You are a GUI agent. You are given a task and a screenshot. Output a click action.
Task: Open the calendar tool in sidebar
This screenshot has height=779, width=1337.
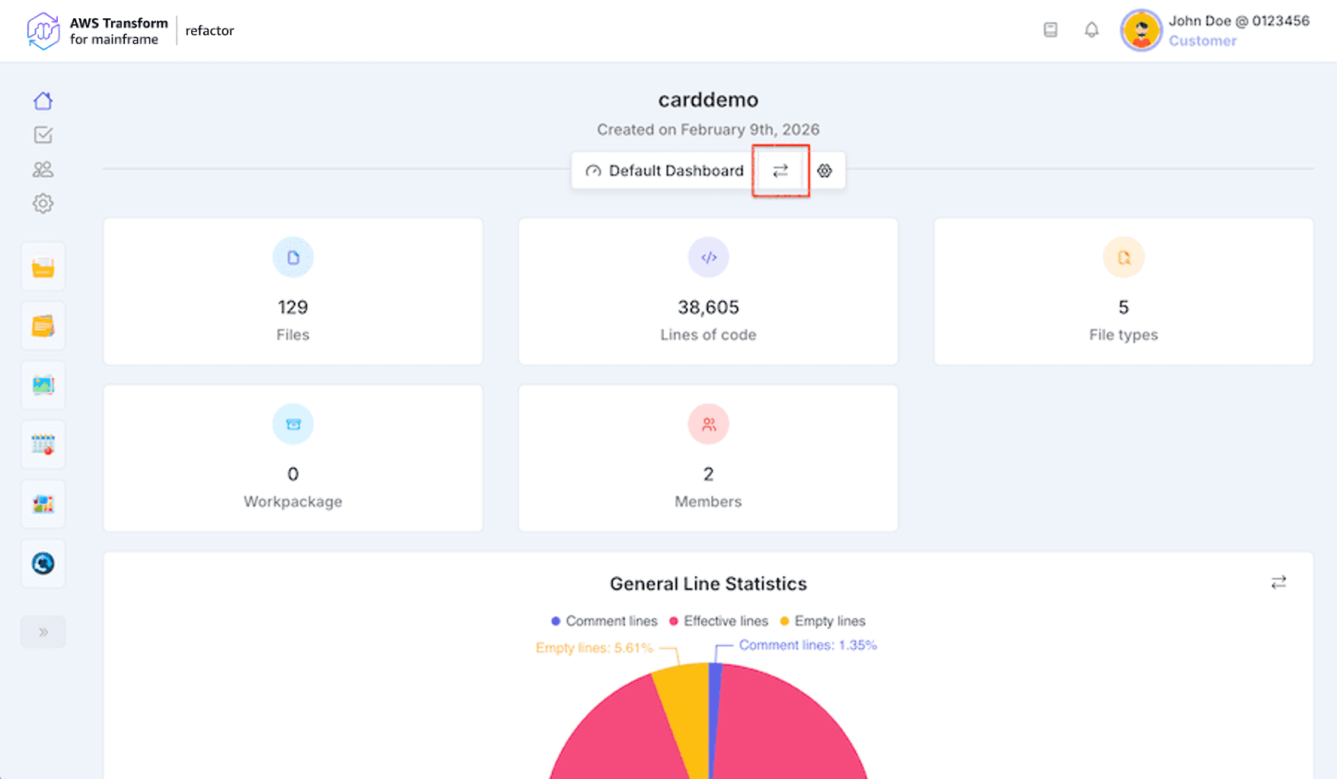coord(43,444)
